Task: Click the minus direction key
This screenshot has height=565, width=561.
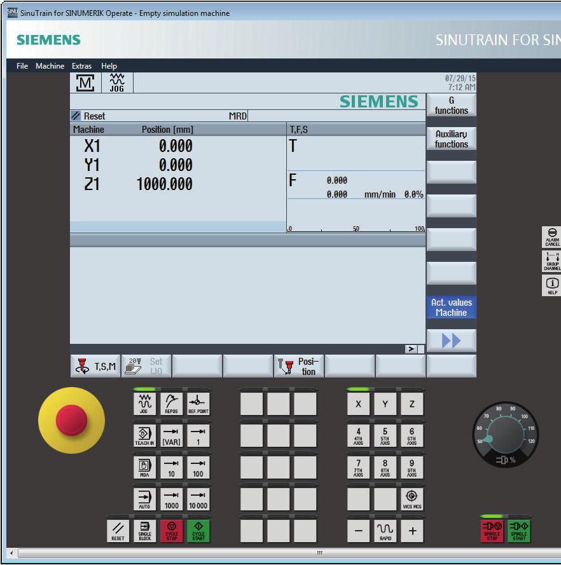Action: click(x=358, y=531)
